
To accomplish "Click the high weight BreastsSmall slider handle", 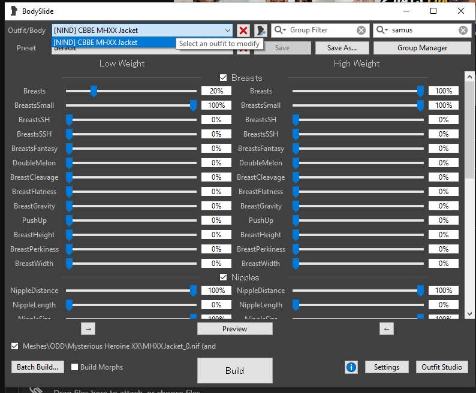I will (420, 105).
